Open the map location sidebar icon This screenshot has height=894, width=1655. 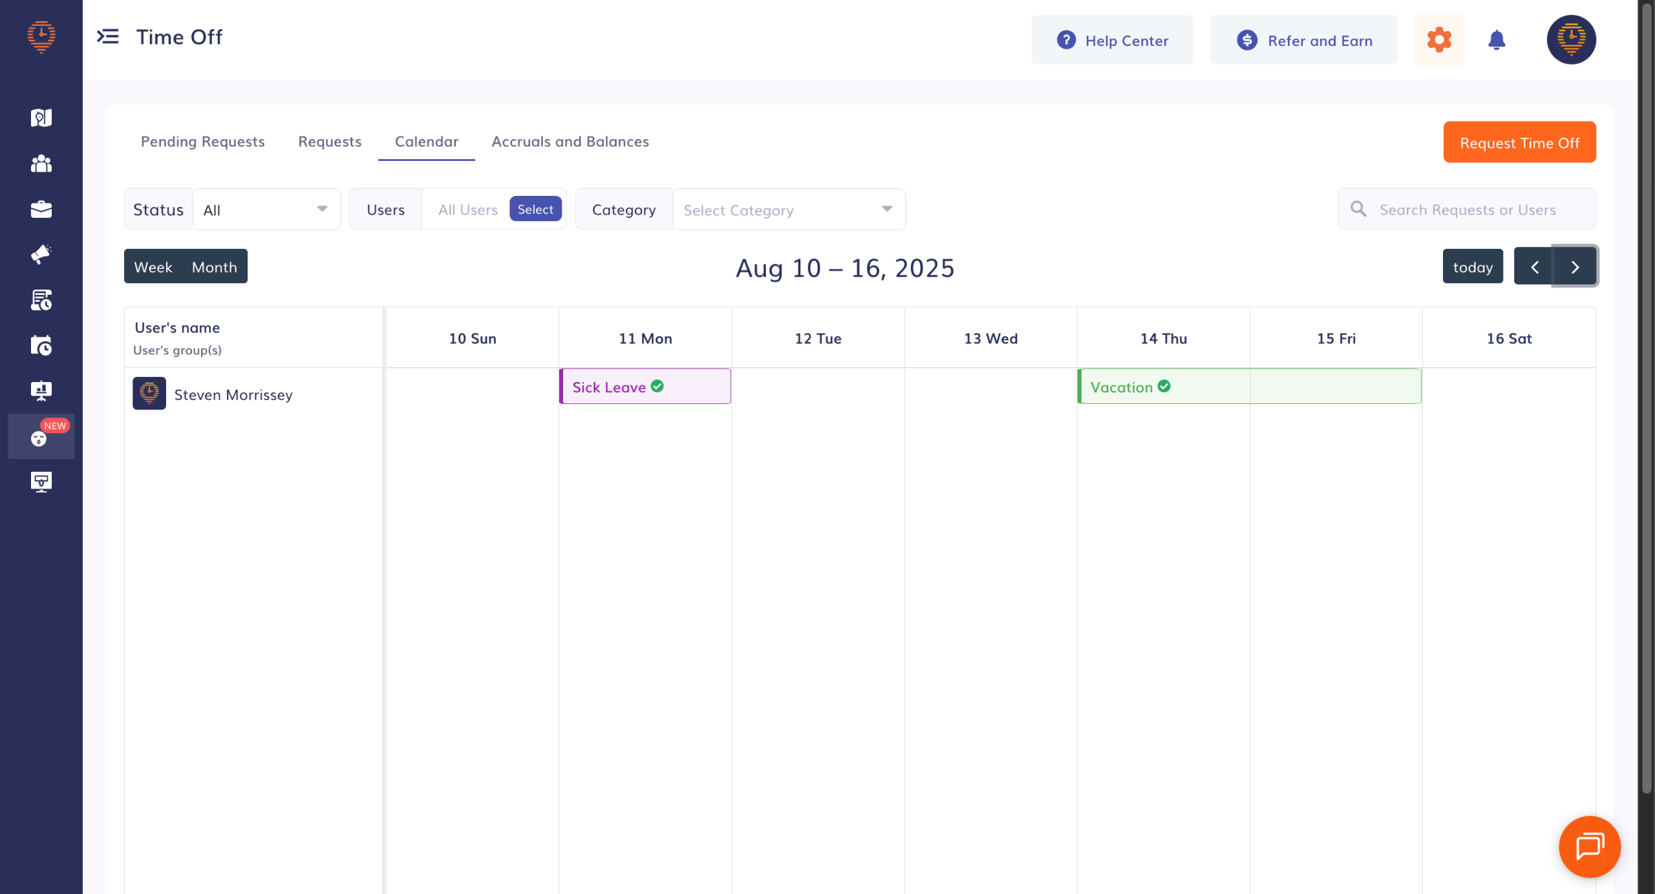coord(41,118)
